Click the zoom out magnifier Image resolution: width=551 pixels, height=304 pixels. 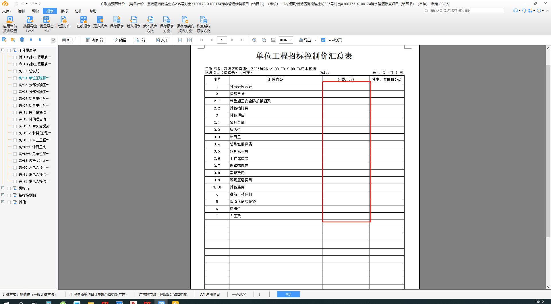coord(264,40)
